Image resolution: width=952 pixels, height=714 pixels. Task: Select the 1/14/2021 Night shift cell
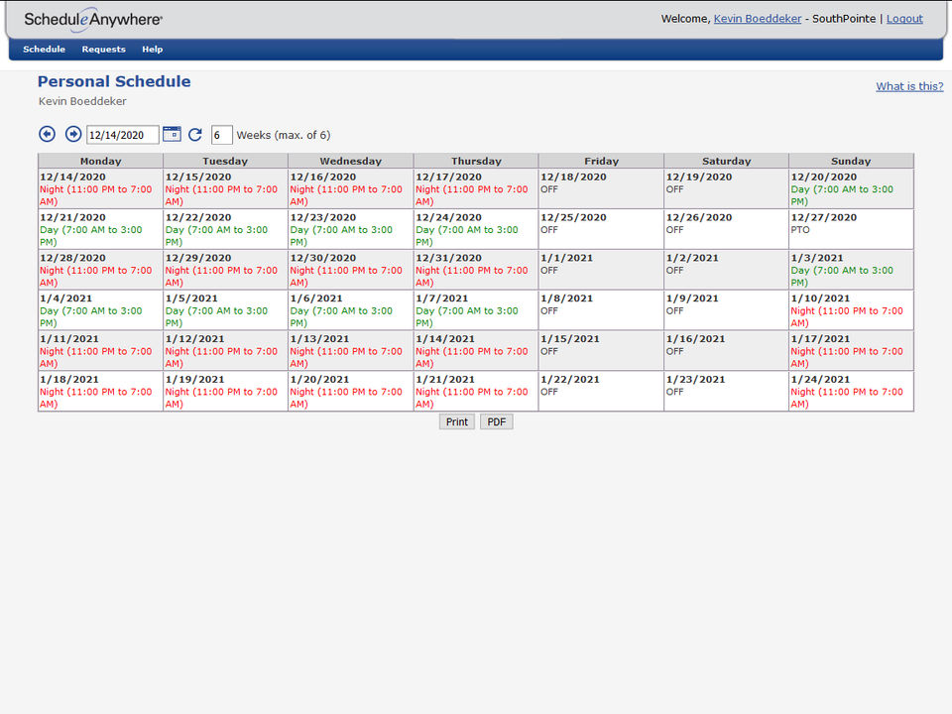coord(475,351)
